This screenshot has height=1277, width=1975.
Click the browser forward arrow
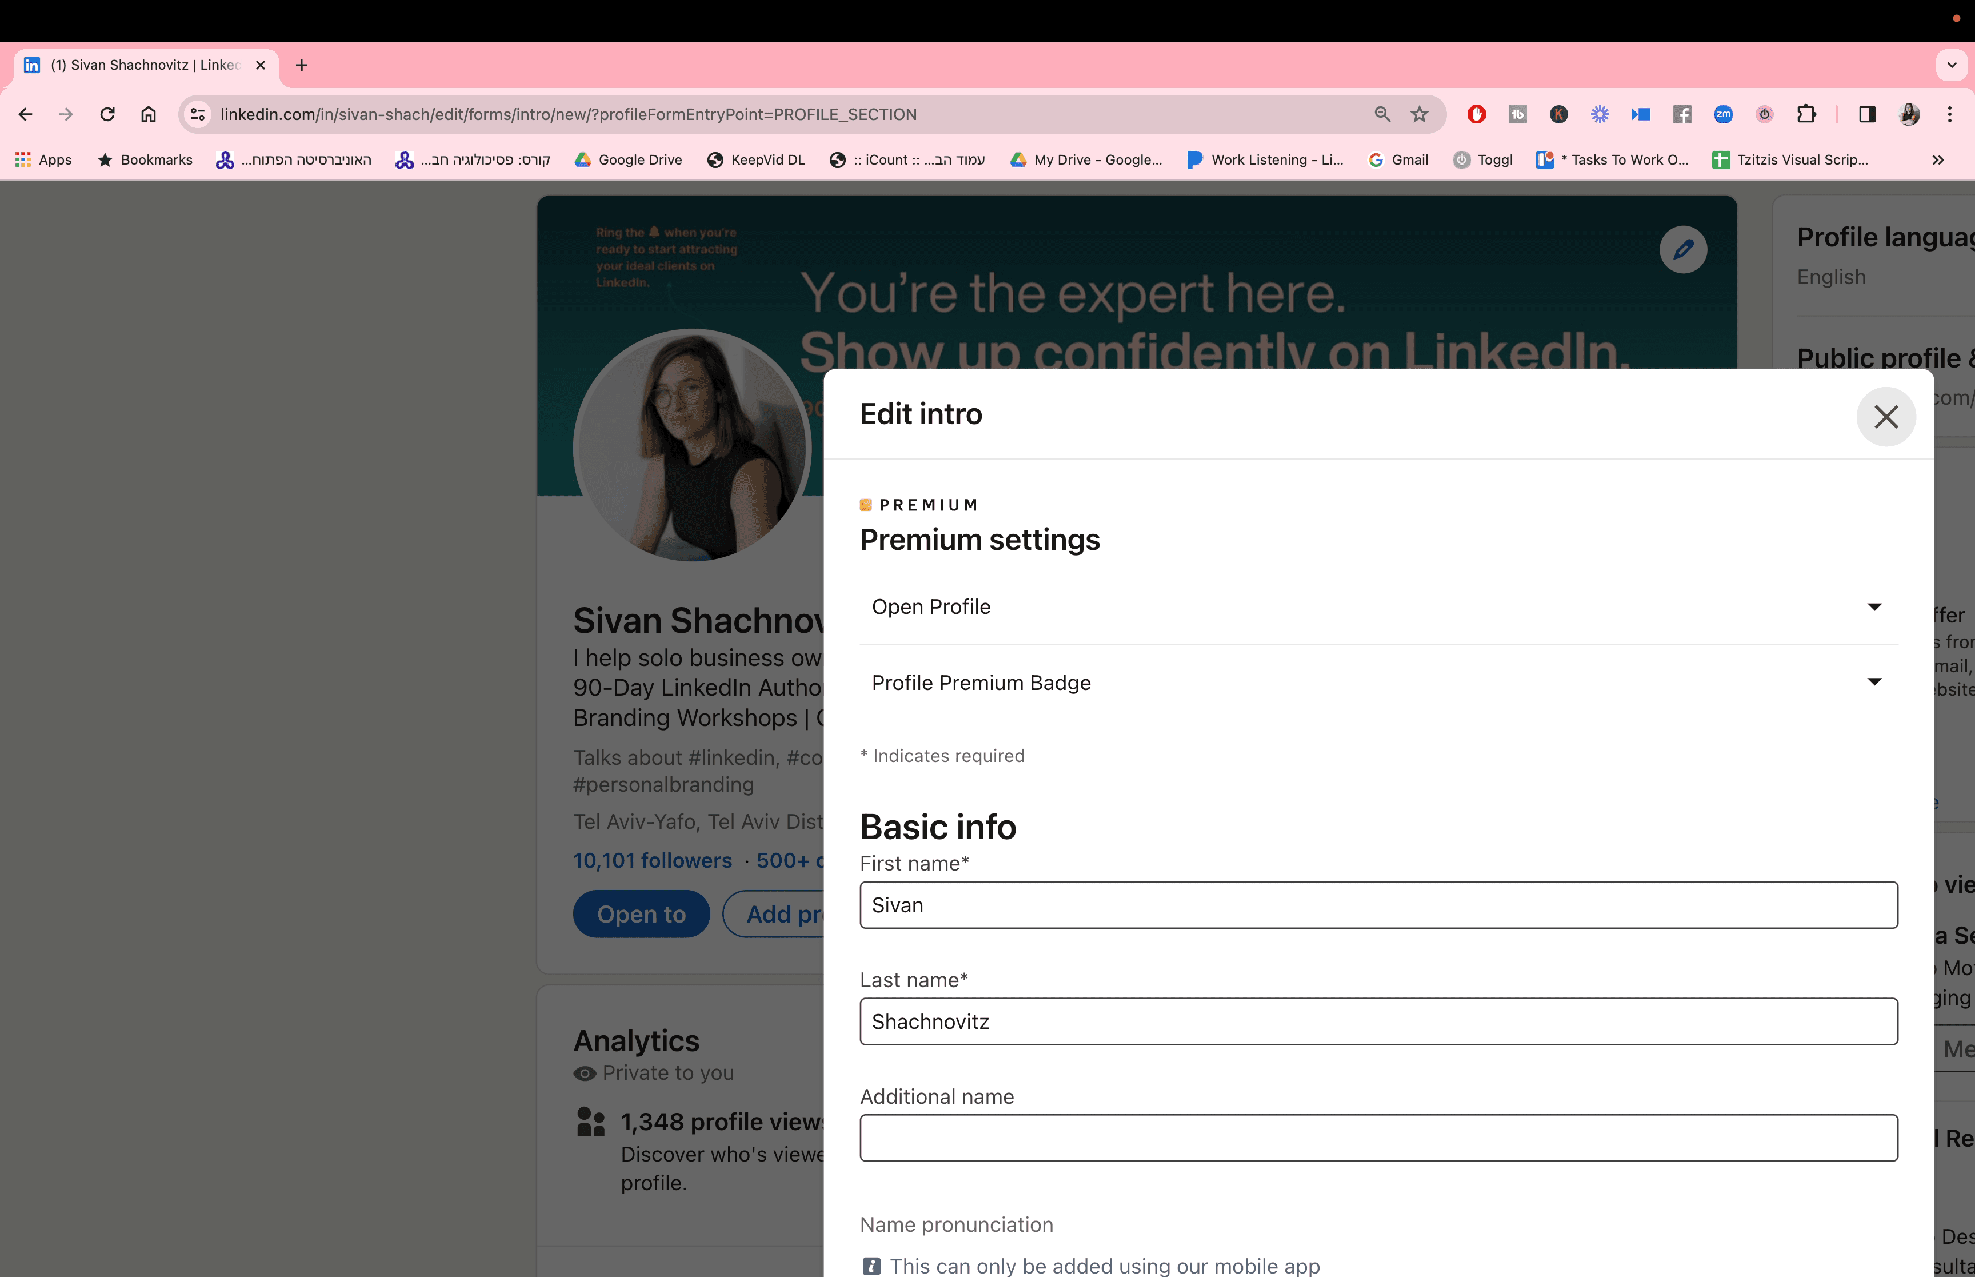66,114
